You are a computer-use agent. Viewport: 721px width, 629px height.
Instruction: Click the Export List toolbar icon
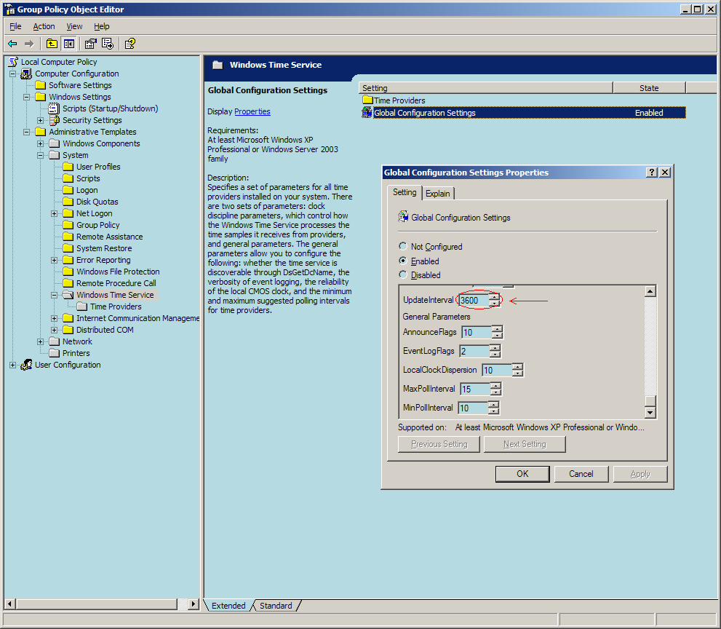(x=108, y=44)
